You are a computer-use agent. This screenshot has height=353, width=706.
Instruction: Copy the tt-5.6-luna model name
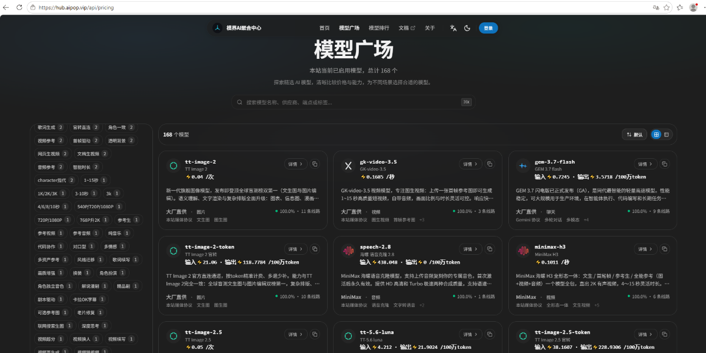pos(490,334)
